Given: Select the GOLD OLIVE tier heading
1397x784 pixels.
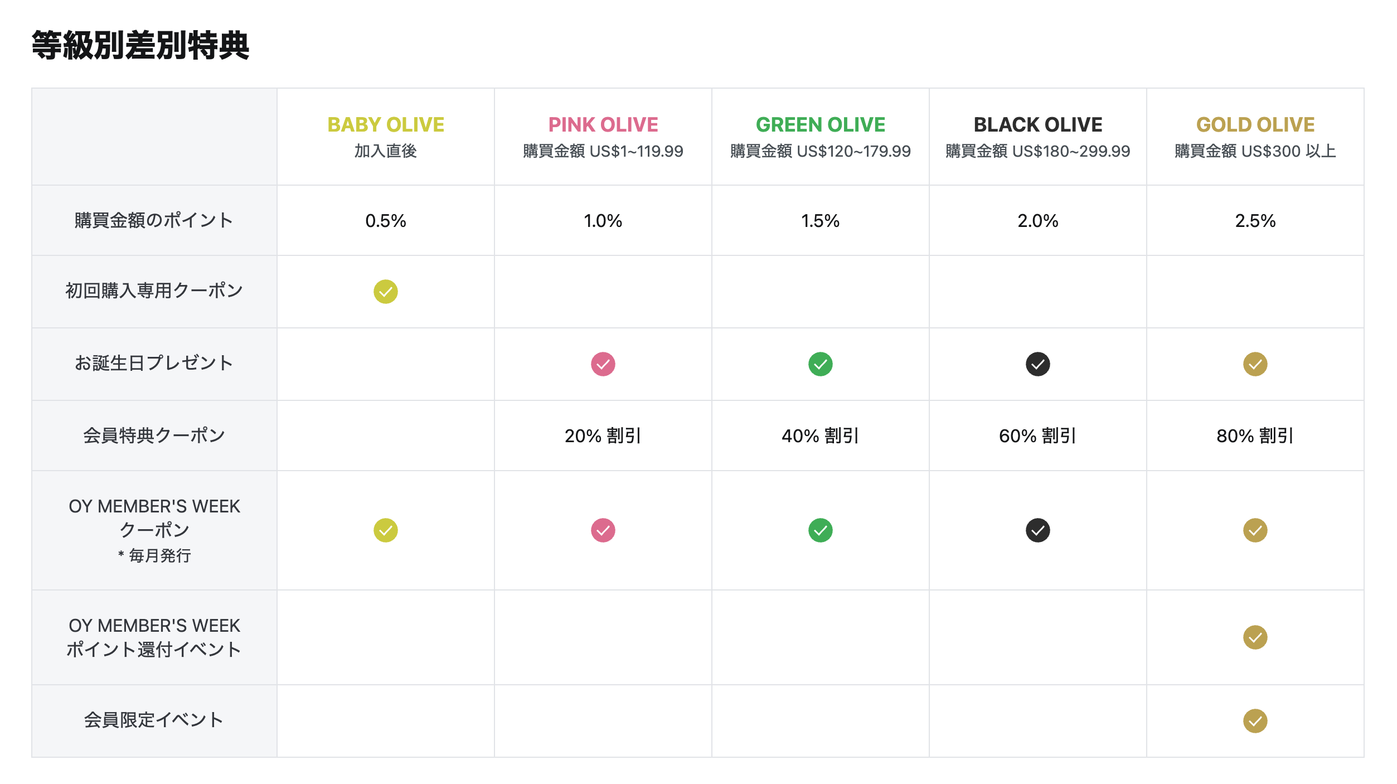Looking at the screenshot, I should pos(1255,124).
